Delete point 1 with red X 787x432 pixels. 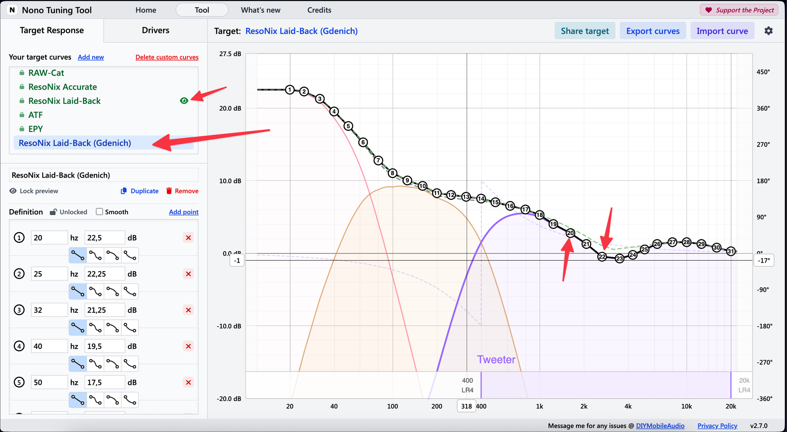click(188, 238)
